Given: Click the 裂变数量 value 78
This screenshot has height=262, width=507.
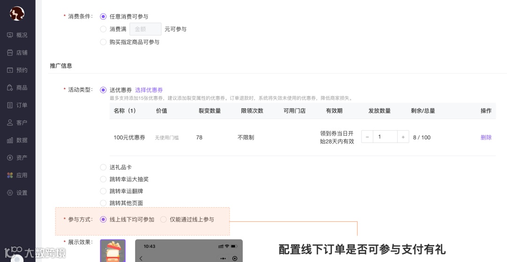Looking at the screenshot, I should pos(199,137).
